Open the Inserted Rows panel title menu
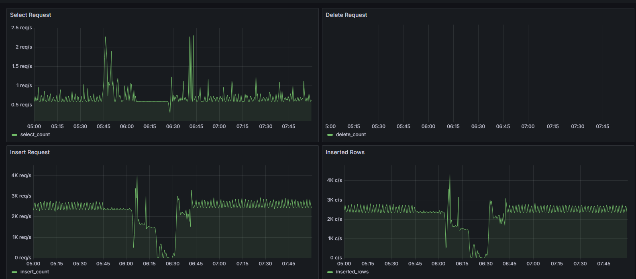This screenshot has width=636, height=279. (x=345, y=152)
